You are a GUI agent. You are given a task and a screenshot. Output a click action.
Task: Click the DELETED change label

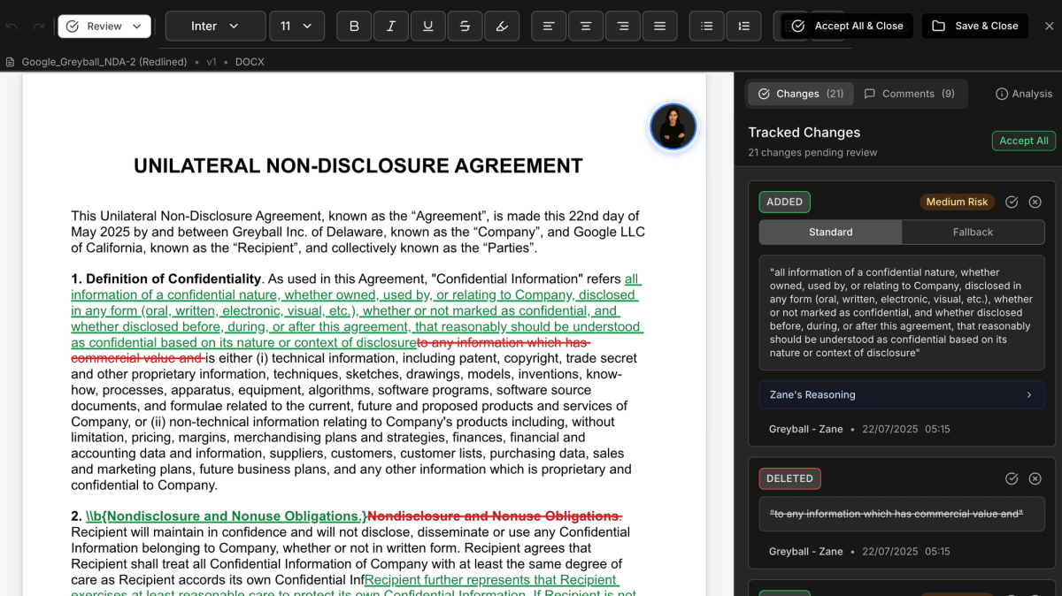pyautogui.click(x=789, y=479)
